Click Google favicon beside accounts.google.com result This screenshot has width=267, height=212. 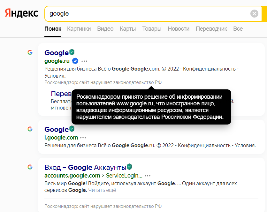coord(30,167)
